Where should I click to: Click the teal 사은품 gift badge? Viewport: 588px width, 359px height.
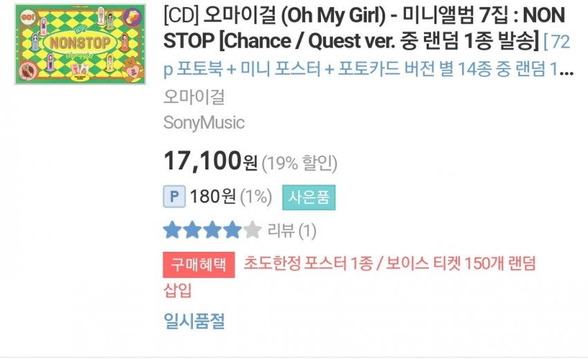[x=308, y=197]
